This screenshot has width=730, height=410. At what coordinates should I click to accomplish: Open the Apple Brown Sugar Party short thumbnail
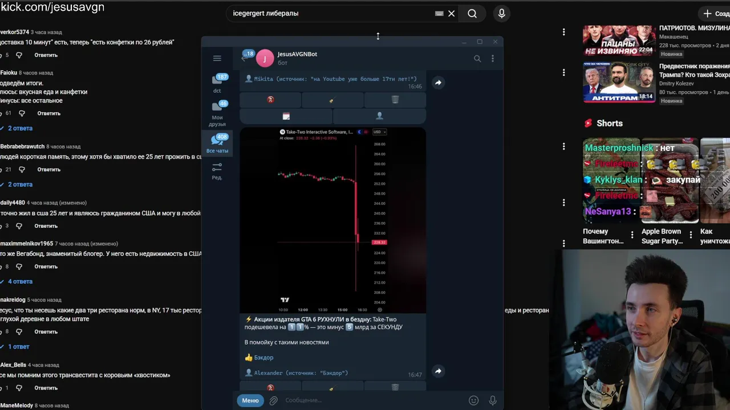(670, 181)
